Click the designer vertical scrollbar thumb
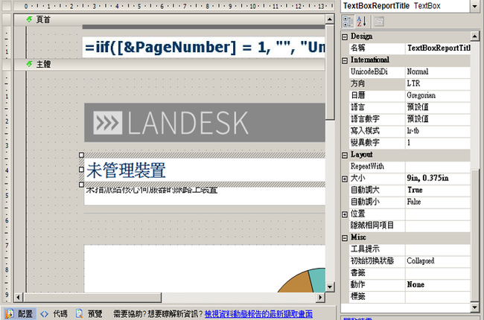This screenshot has height=320, width=484. (x=330, y=72)
